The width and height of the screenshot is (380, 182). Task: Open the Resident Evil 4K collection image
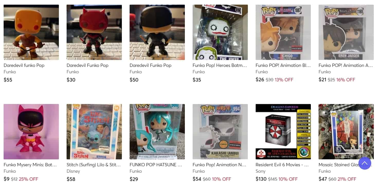click(283, 132)
